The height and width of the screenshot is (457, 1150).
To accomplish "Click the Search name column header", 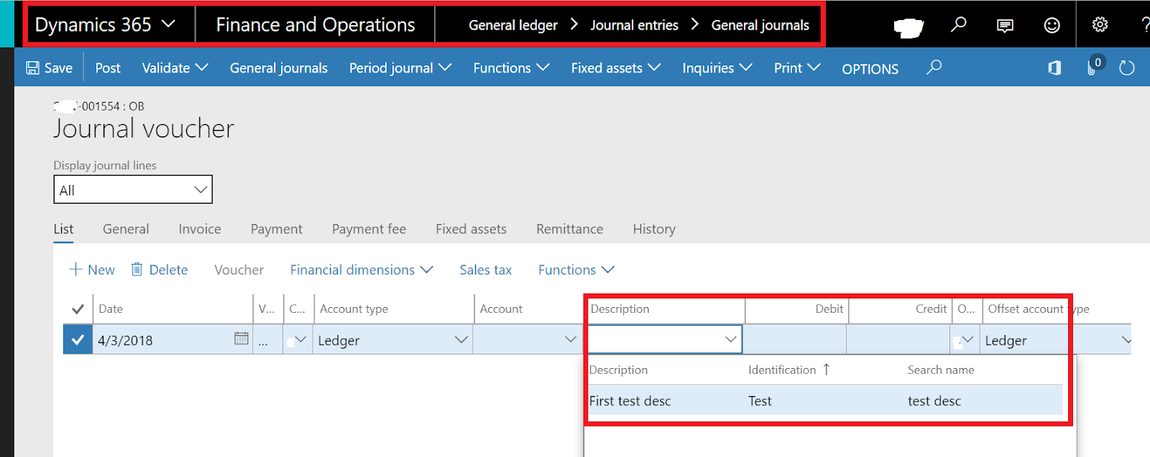I will point(941,370).
